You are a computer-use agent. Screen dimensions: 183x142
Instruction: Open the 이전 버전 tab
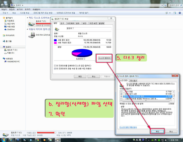pyautogui.click(x=93, y=23)
